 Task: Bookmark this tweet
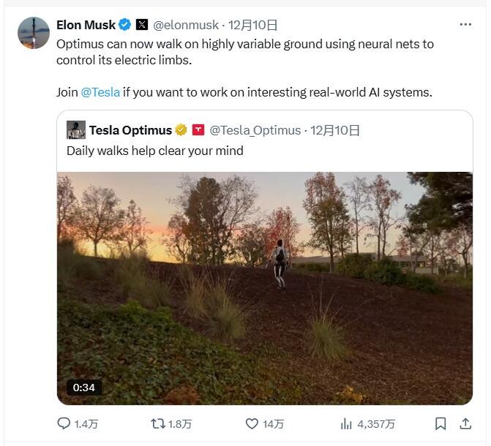441,423
